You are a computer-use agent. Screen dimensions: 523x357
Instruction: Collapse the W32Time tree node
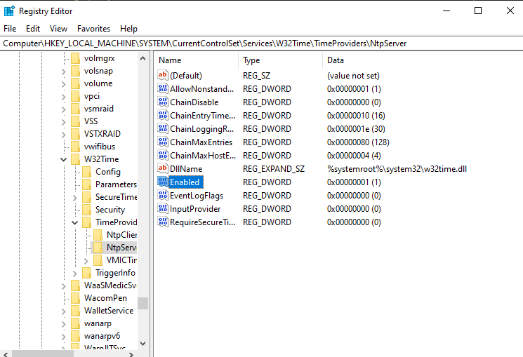pyautogui.click(x=64, y=159)
